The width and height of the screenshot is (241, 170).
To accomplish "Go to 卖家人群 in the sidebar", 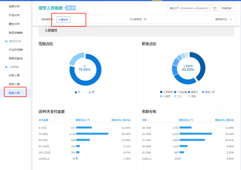I will point(14,84).
